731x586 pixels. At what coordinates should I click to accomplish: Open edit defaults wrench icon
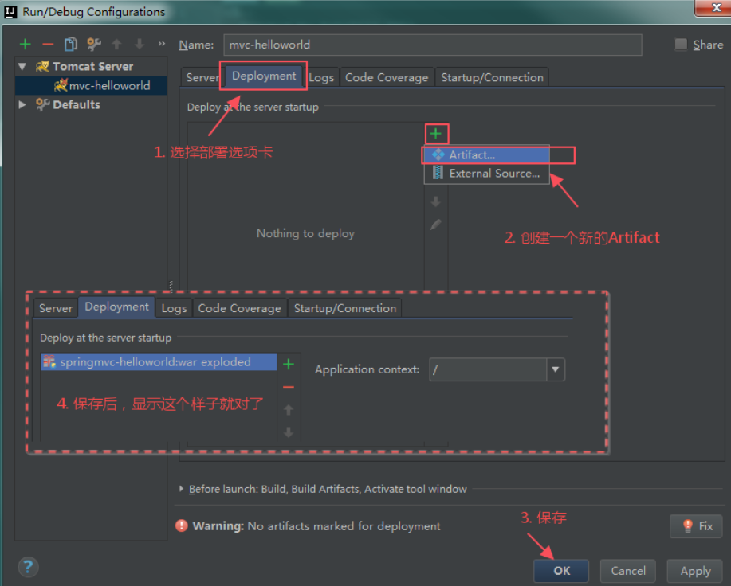coord(94,45)
